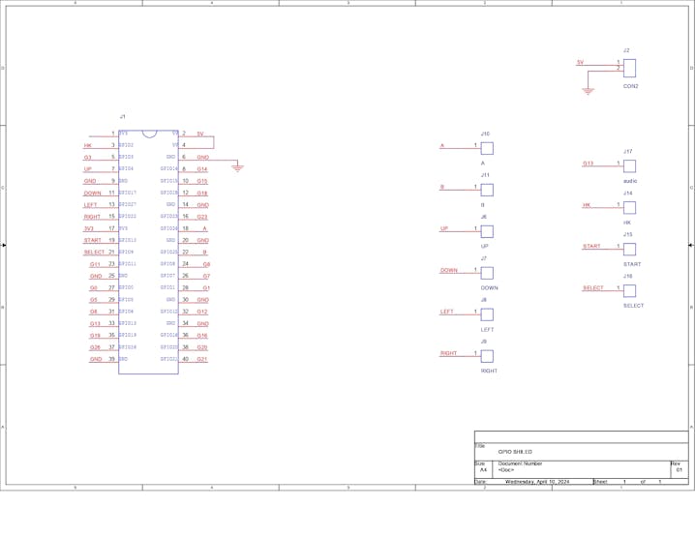Image resolution: width=695 pixels, height=537 pixels.
Task: Pick the RIGHT connector pad box
Action: pos(487,357)
